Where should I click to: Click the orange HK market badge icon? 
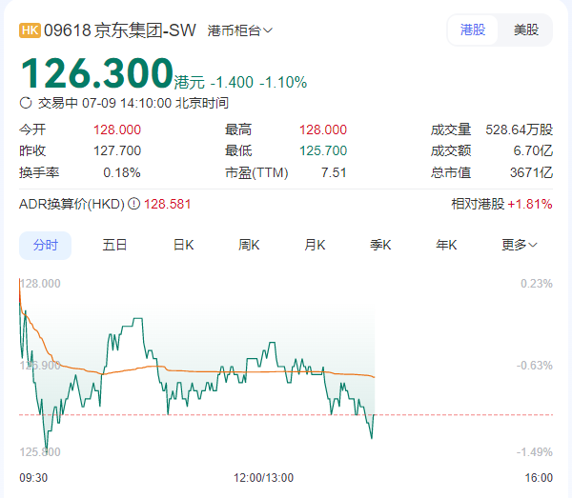(x=30, y=30)
